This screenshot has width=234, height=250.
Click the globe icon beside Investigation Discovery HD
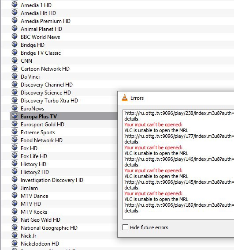point(15,179)
